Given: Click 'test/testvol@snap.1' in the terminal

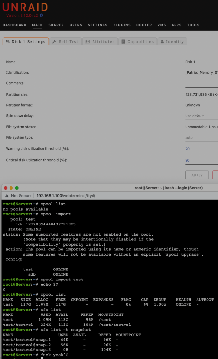Looking at the screenshot, I should (x=27, y=340).
